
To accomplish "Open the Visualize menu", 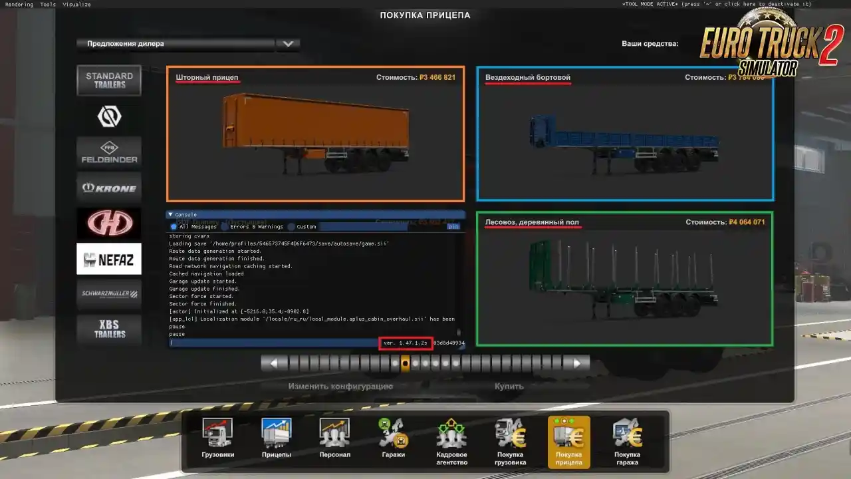I will [76, 4].
